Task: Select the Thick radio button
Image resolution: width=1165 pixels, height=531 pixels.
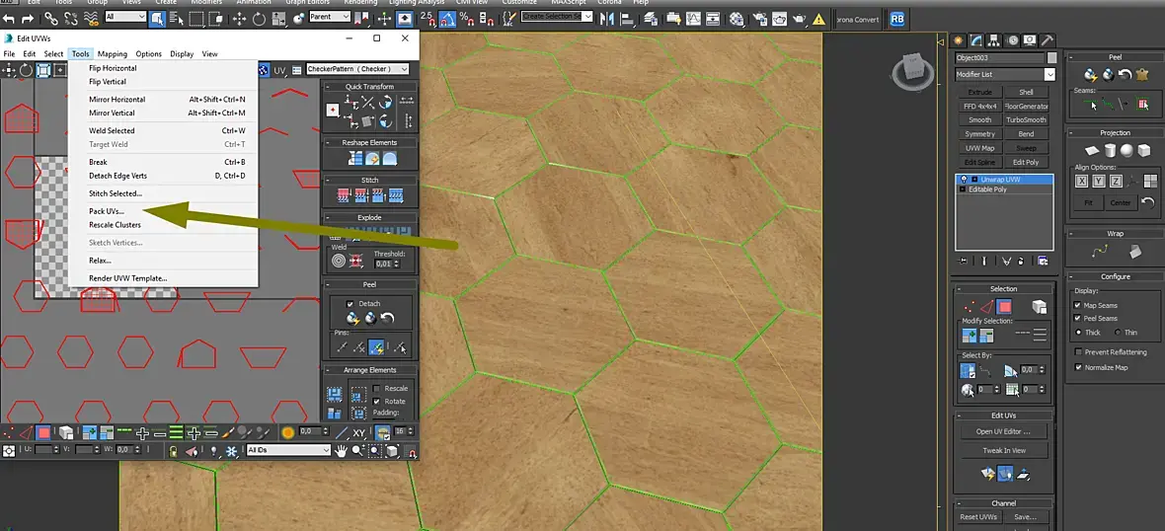Action: point(1078,333)
